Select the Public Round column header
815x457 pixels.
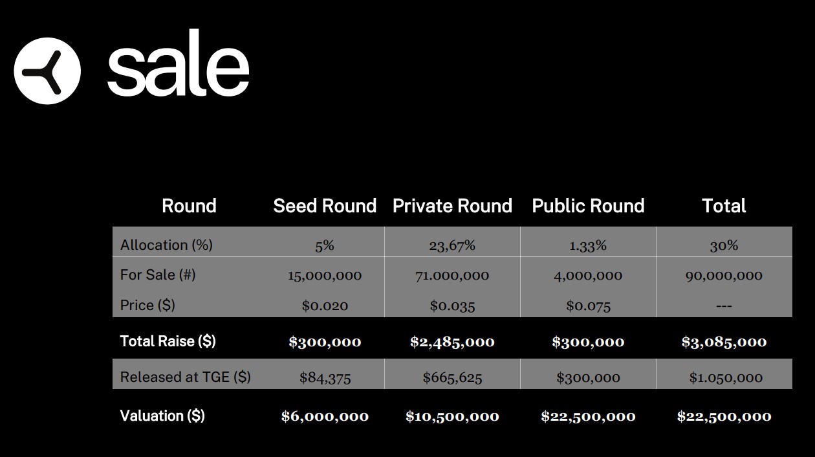588,206
